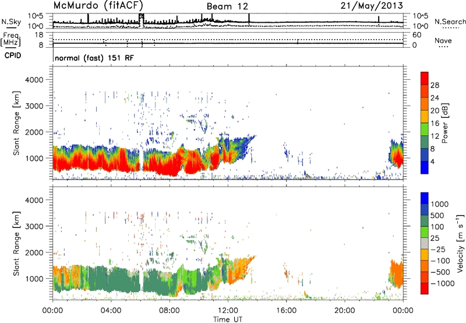The image size is (466, 323).
Task: Click the N.Sky legend label
Action: point(11,22)
